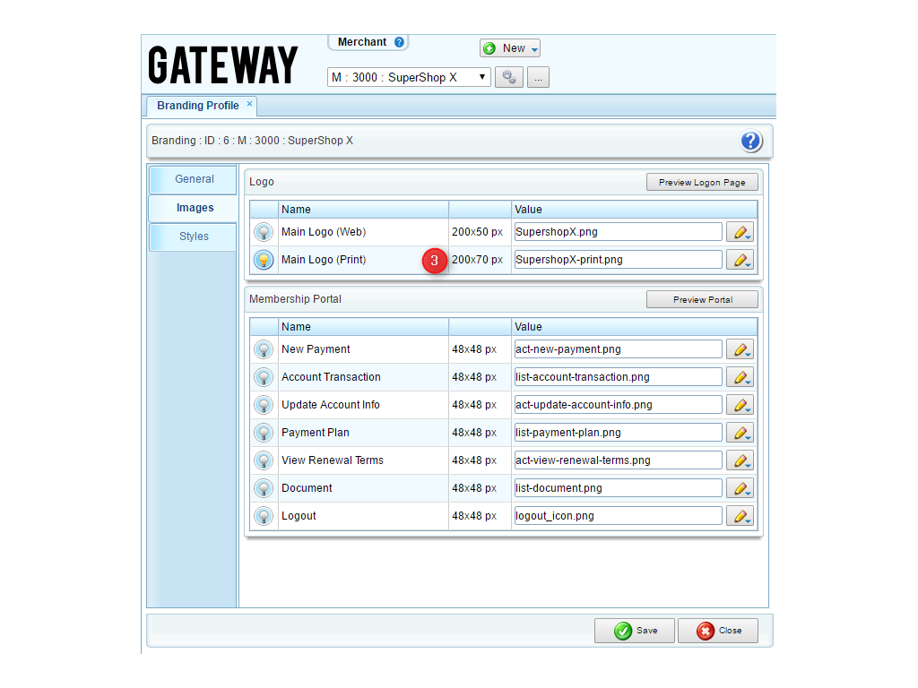
Task: Click the pencil edit icon for Logout row
Action: [740, 516]
